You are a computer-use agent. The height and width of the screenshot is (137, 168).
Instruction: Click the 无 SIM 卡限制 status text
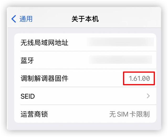tap(129, 114)
